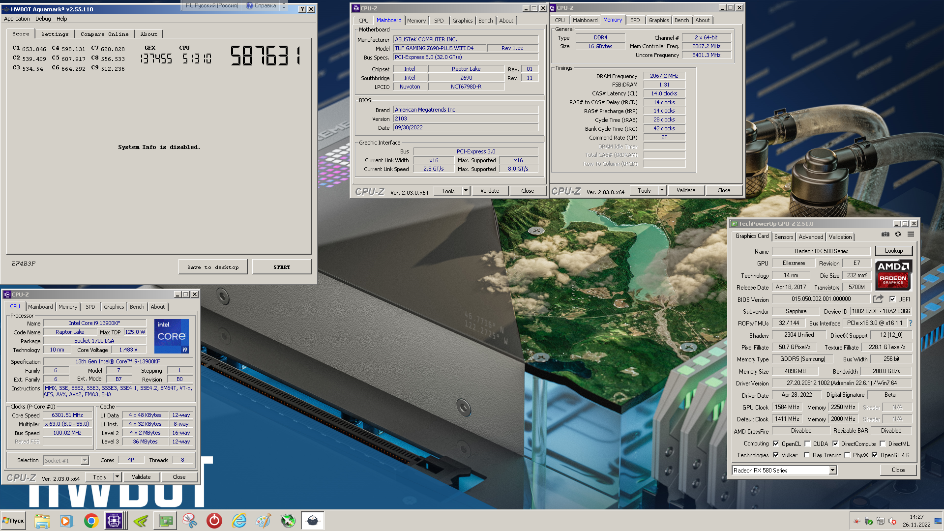Switch to Compare Online tab
The image size is (944, 531).
point(104,34)
